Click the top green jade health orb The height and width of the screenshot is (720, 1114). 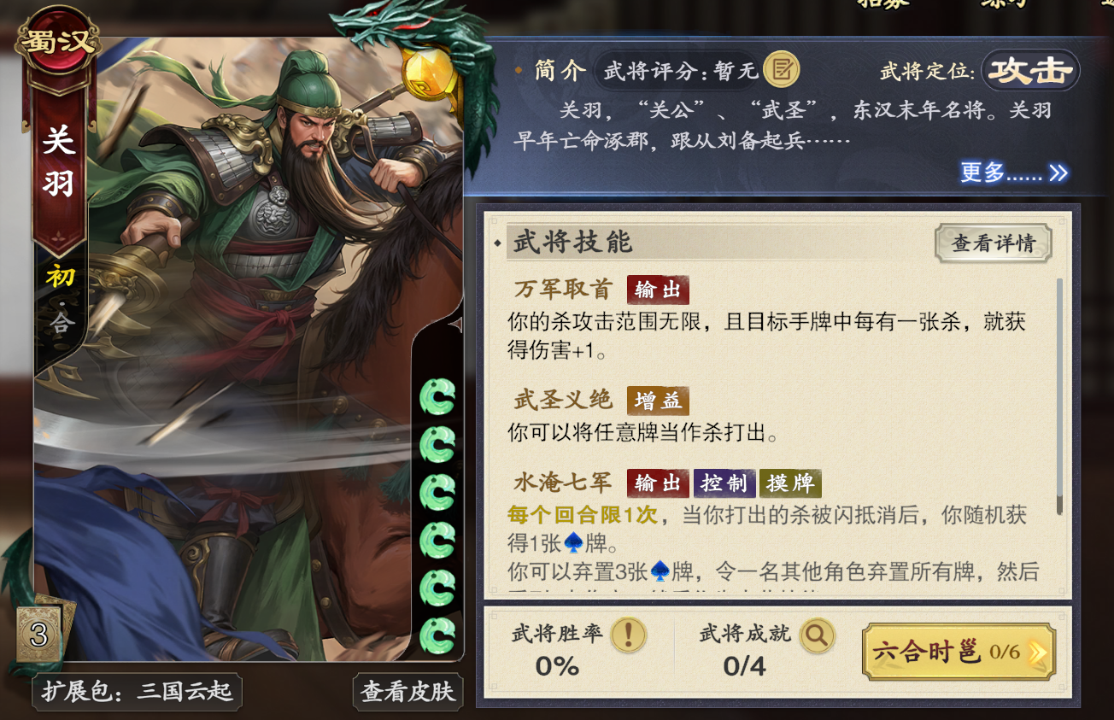(437, 396)
